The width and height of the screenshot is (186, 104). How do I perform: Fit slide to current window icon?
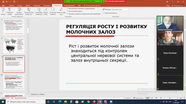pos(184,98)
